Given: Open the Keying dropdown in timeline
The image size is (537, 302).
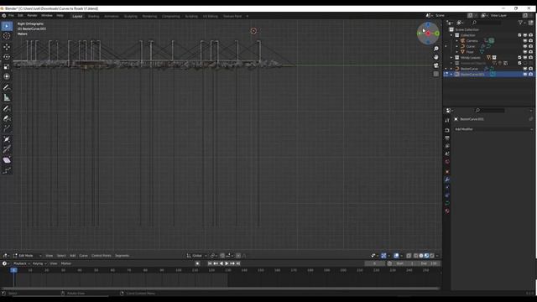Looking at the screenshot, I should 39,263.
